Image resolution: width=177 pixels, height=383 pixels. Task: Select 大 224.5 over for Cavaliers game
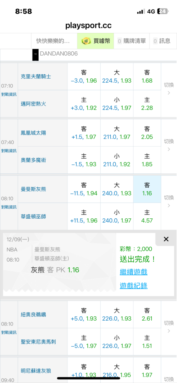(x=117, y=77)
